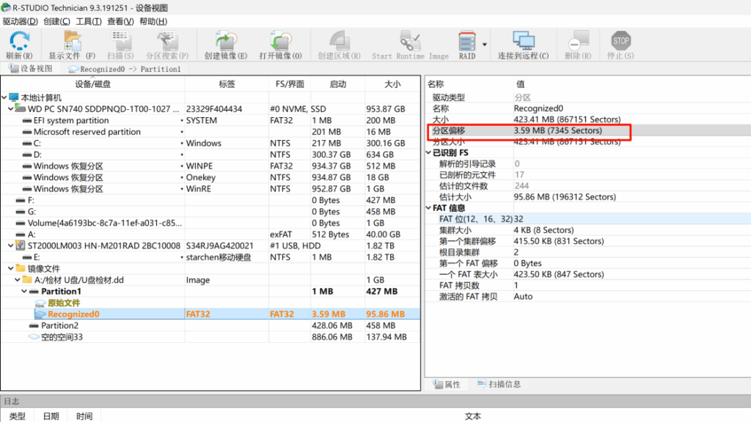This screenshot has width=751, height=422.
Task: Collapse the 本地计算机 tree node
Action: [5, 97]
